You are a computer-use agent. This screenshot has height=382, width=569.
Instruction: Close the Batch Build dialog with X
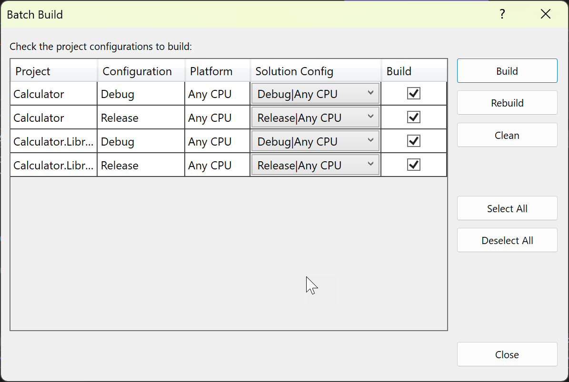(x=546, y=14)
